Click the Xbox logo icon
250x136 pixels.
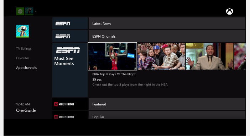[x=229, y=11]
